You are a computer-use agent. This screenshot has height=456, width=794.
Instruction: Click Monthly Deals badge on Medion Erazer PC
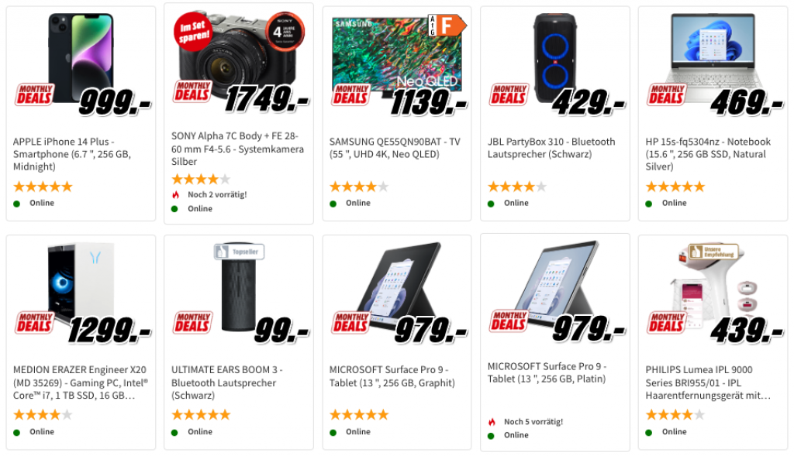[x=34, y=322]
